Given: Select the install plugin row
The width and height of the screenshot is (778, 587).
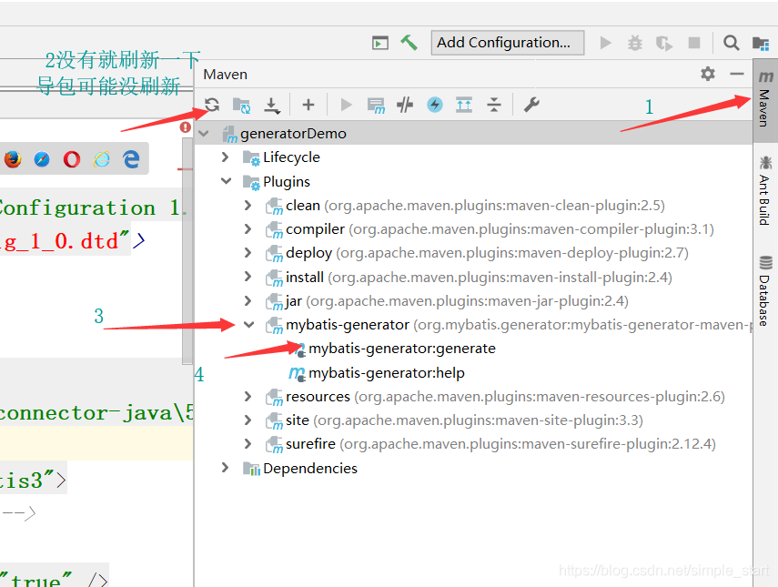Looking at the screenshot, I should click(x=474, y=277).
